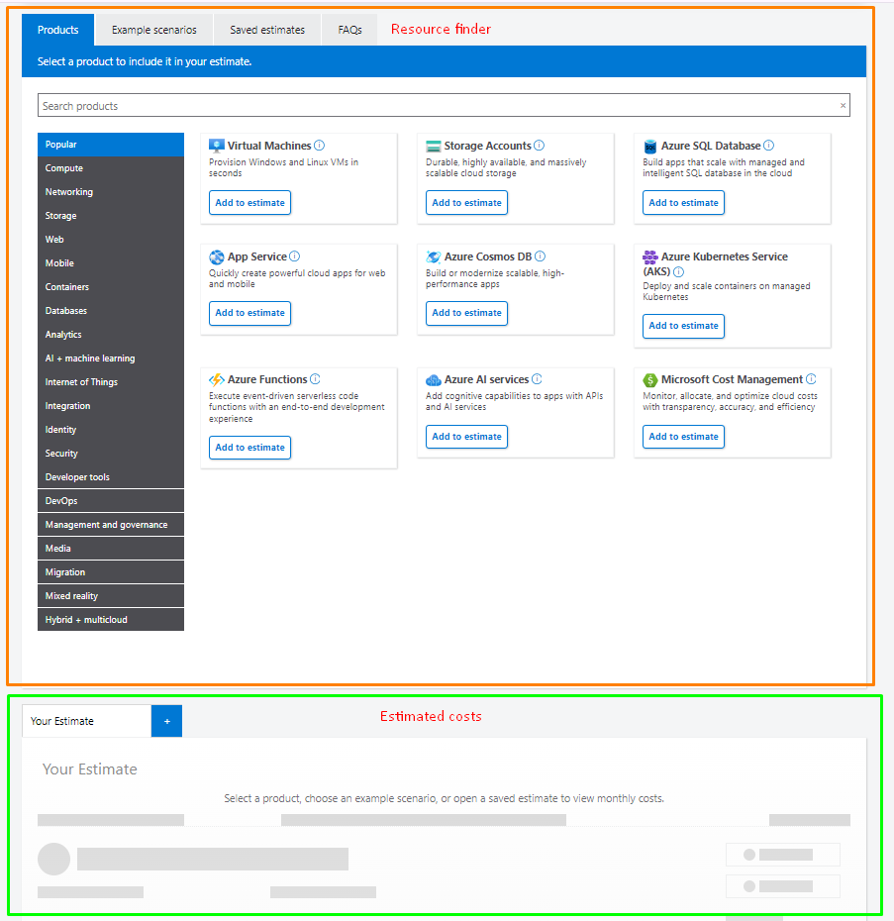Click the 'Your Estimate' heading text
This screenshot has width=894, height=921.
coord(90,769)
